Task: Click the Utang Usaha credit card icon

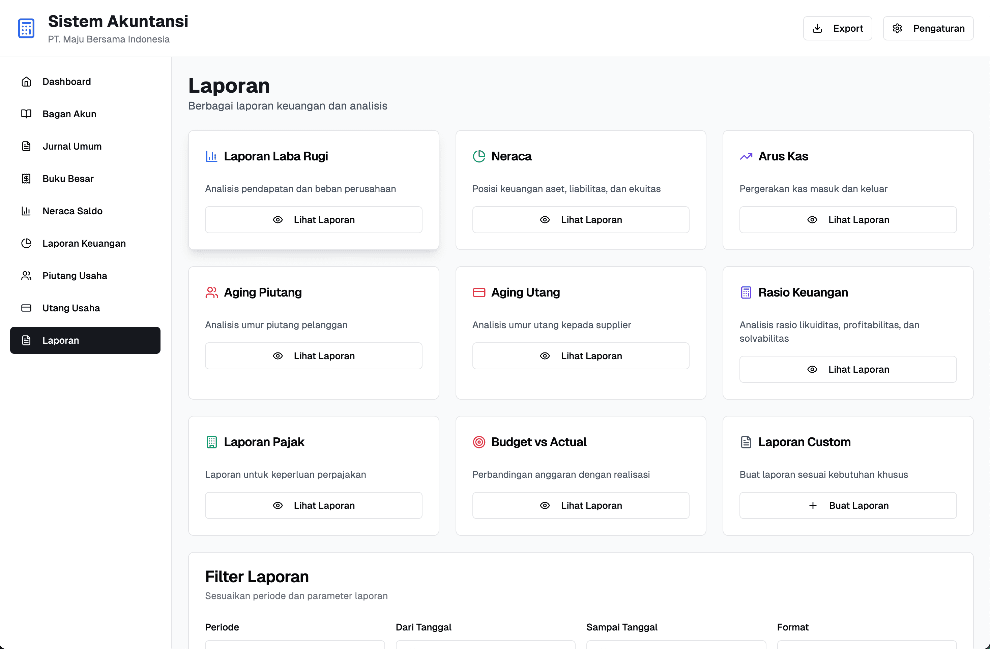Action: pyautogui.click(x=26, y=308)
